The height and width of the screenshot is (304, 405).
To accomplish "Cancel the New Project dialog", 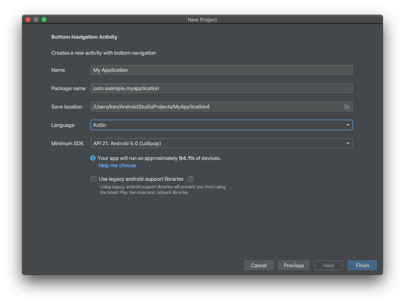I will click(x=259, y=266).
